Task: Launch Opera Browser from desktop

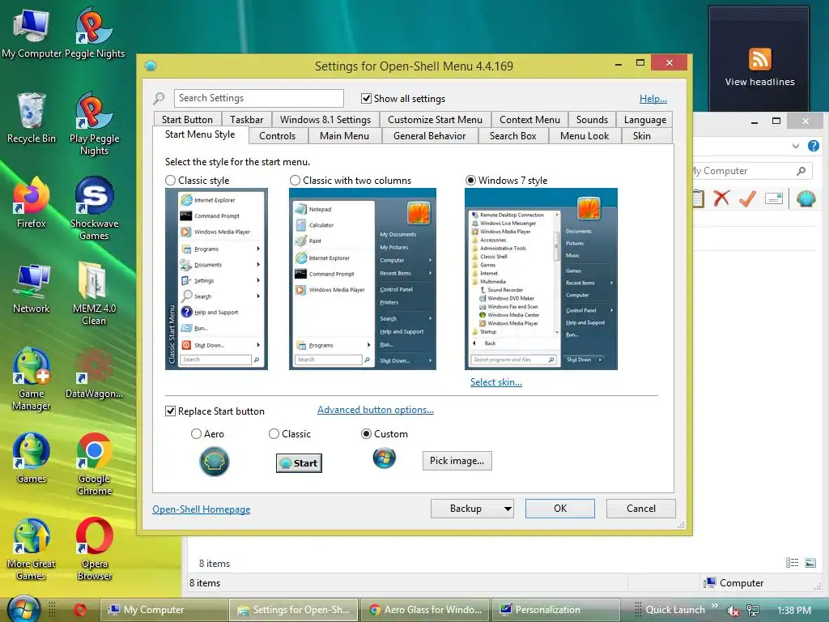Action: tap(94, 549)
